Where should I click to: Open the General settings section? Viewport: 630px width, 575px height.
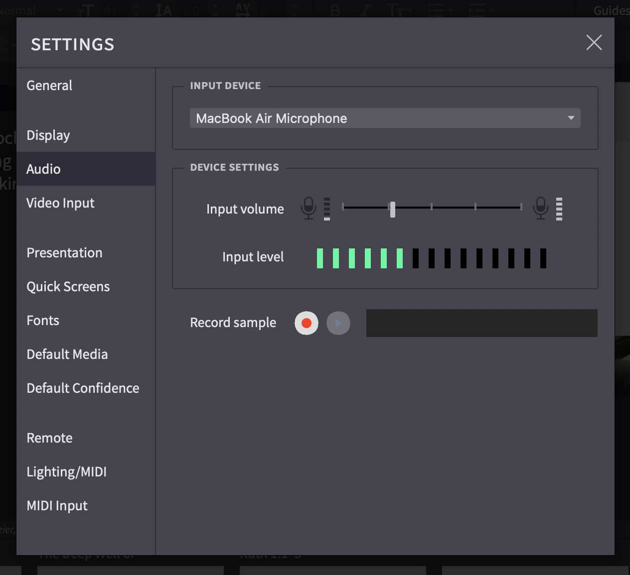(x=86, y=85)
